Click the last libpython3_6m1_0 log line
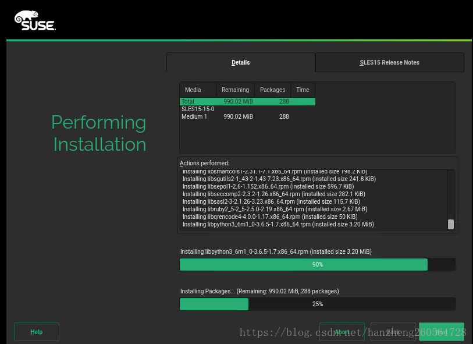473x344 pixels. 278,224
